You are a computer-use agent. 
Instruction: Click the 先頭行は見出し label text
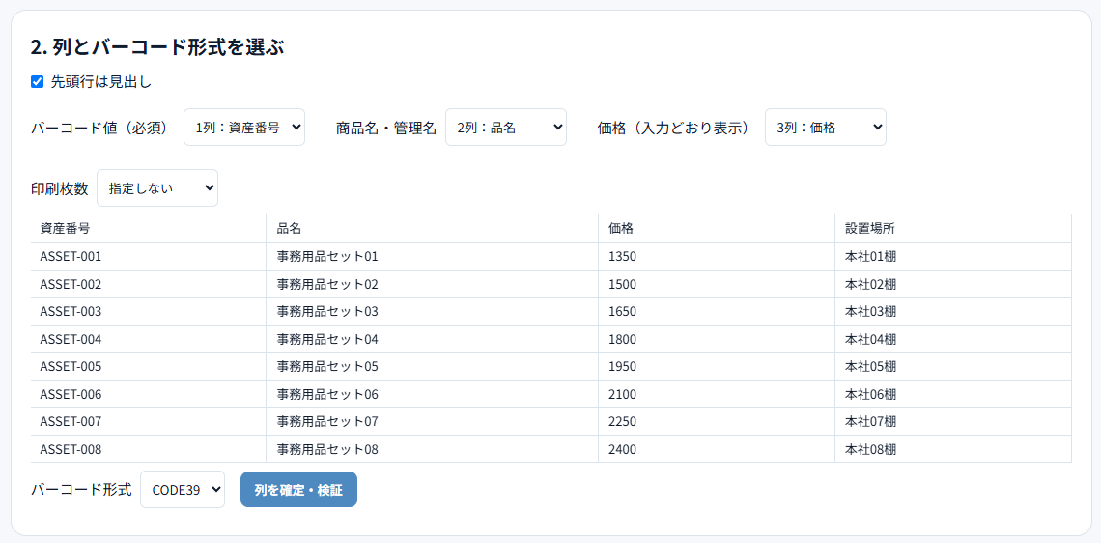coord(101,82)
